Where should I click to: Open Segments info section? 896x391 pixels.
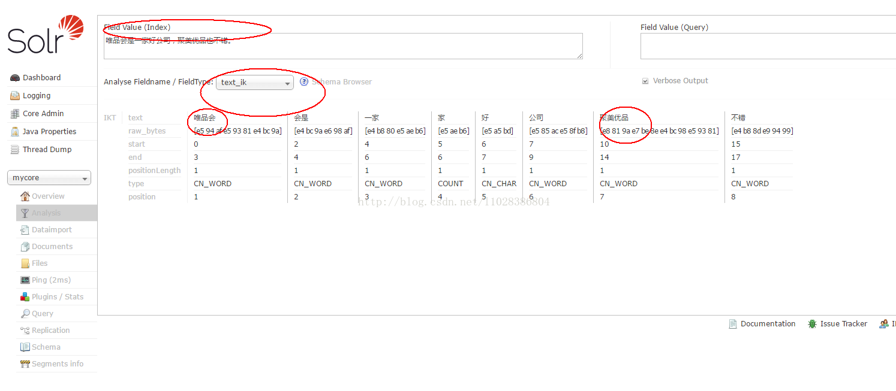pos(58,364)
